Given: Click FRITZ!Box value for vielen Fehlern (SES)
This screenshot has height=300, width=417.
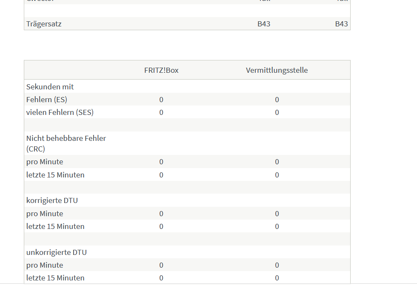Looking at the screenshot, I should (161, 112).
